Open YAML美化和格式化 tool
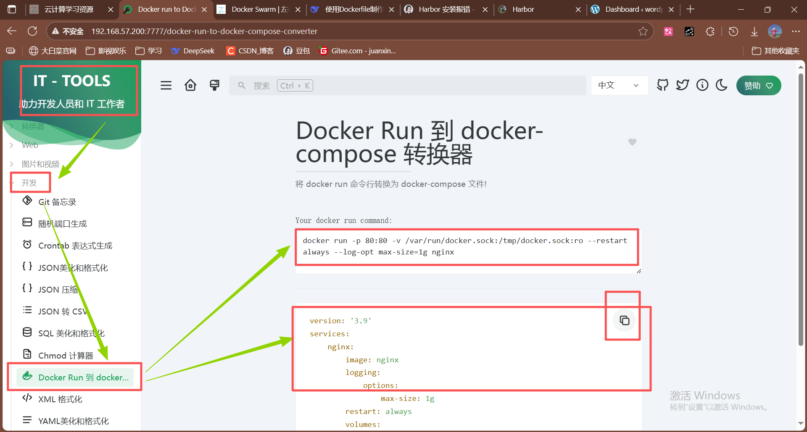 coord(75,421)
